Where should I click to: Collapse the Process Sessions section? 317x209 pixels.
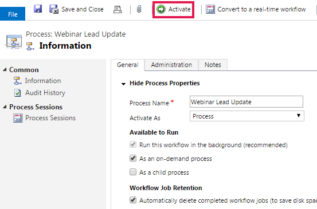click(5, 107)
